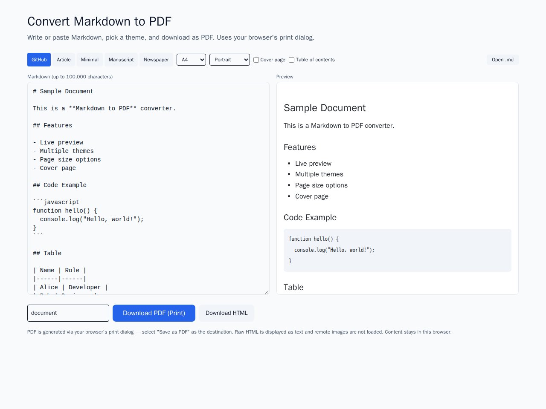The image size is (546, 409).
Task: Click Download PDF (Print)
Action: tap(154, 313)
